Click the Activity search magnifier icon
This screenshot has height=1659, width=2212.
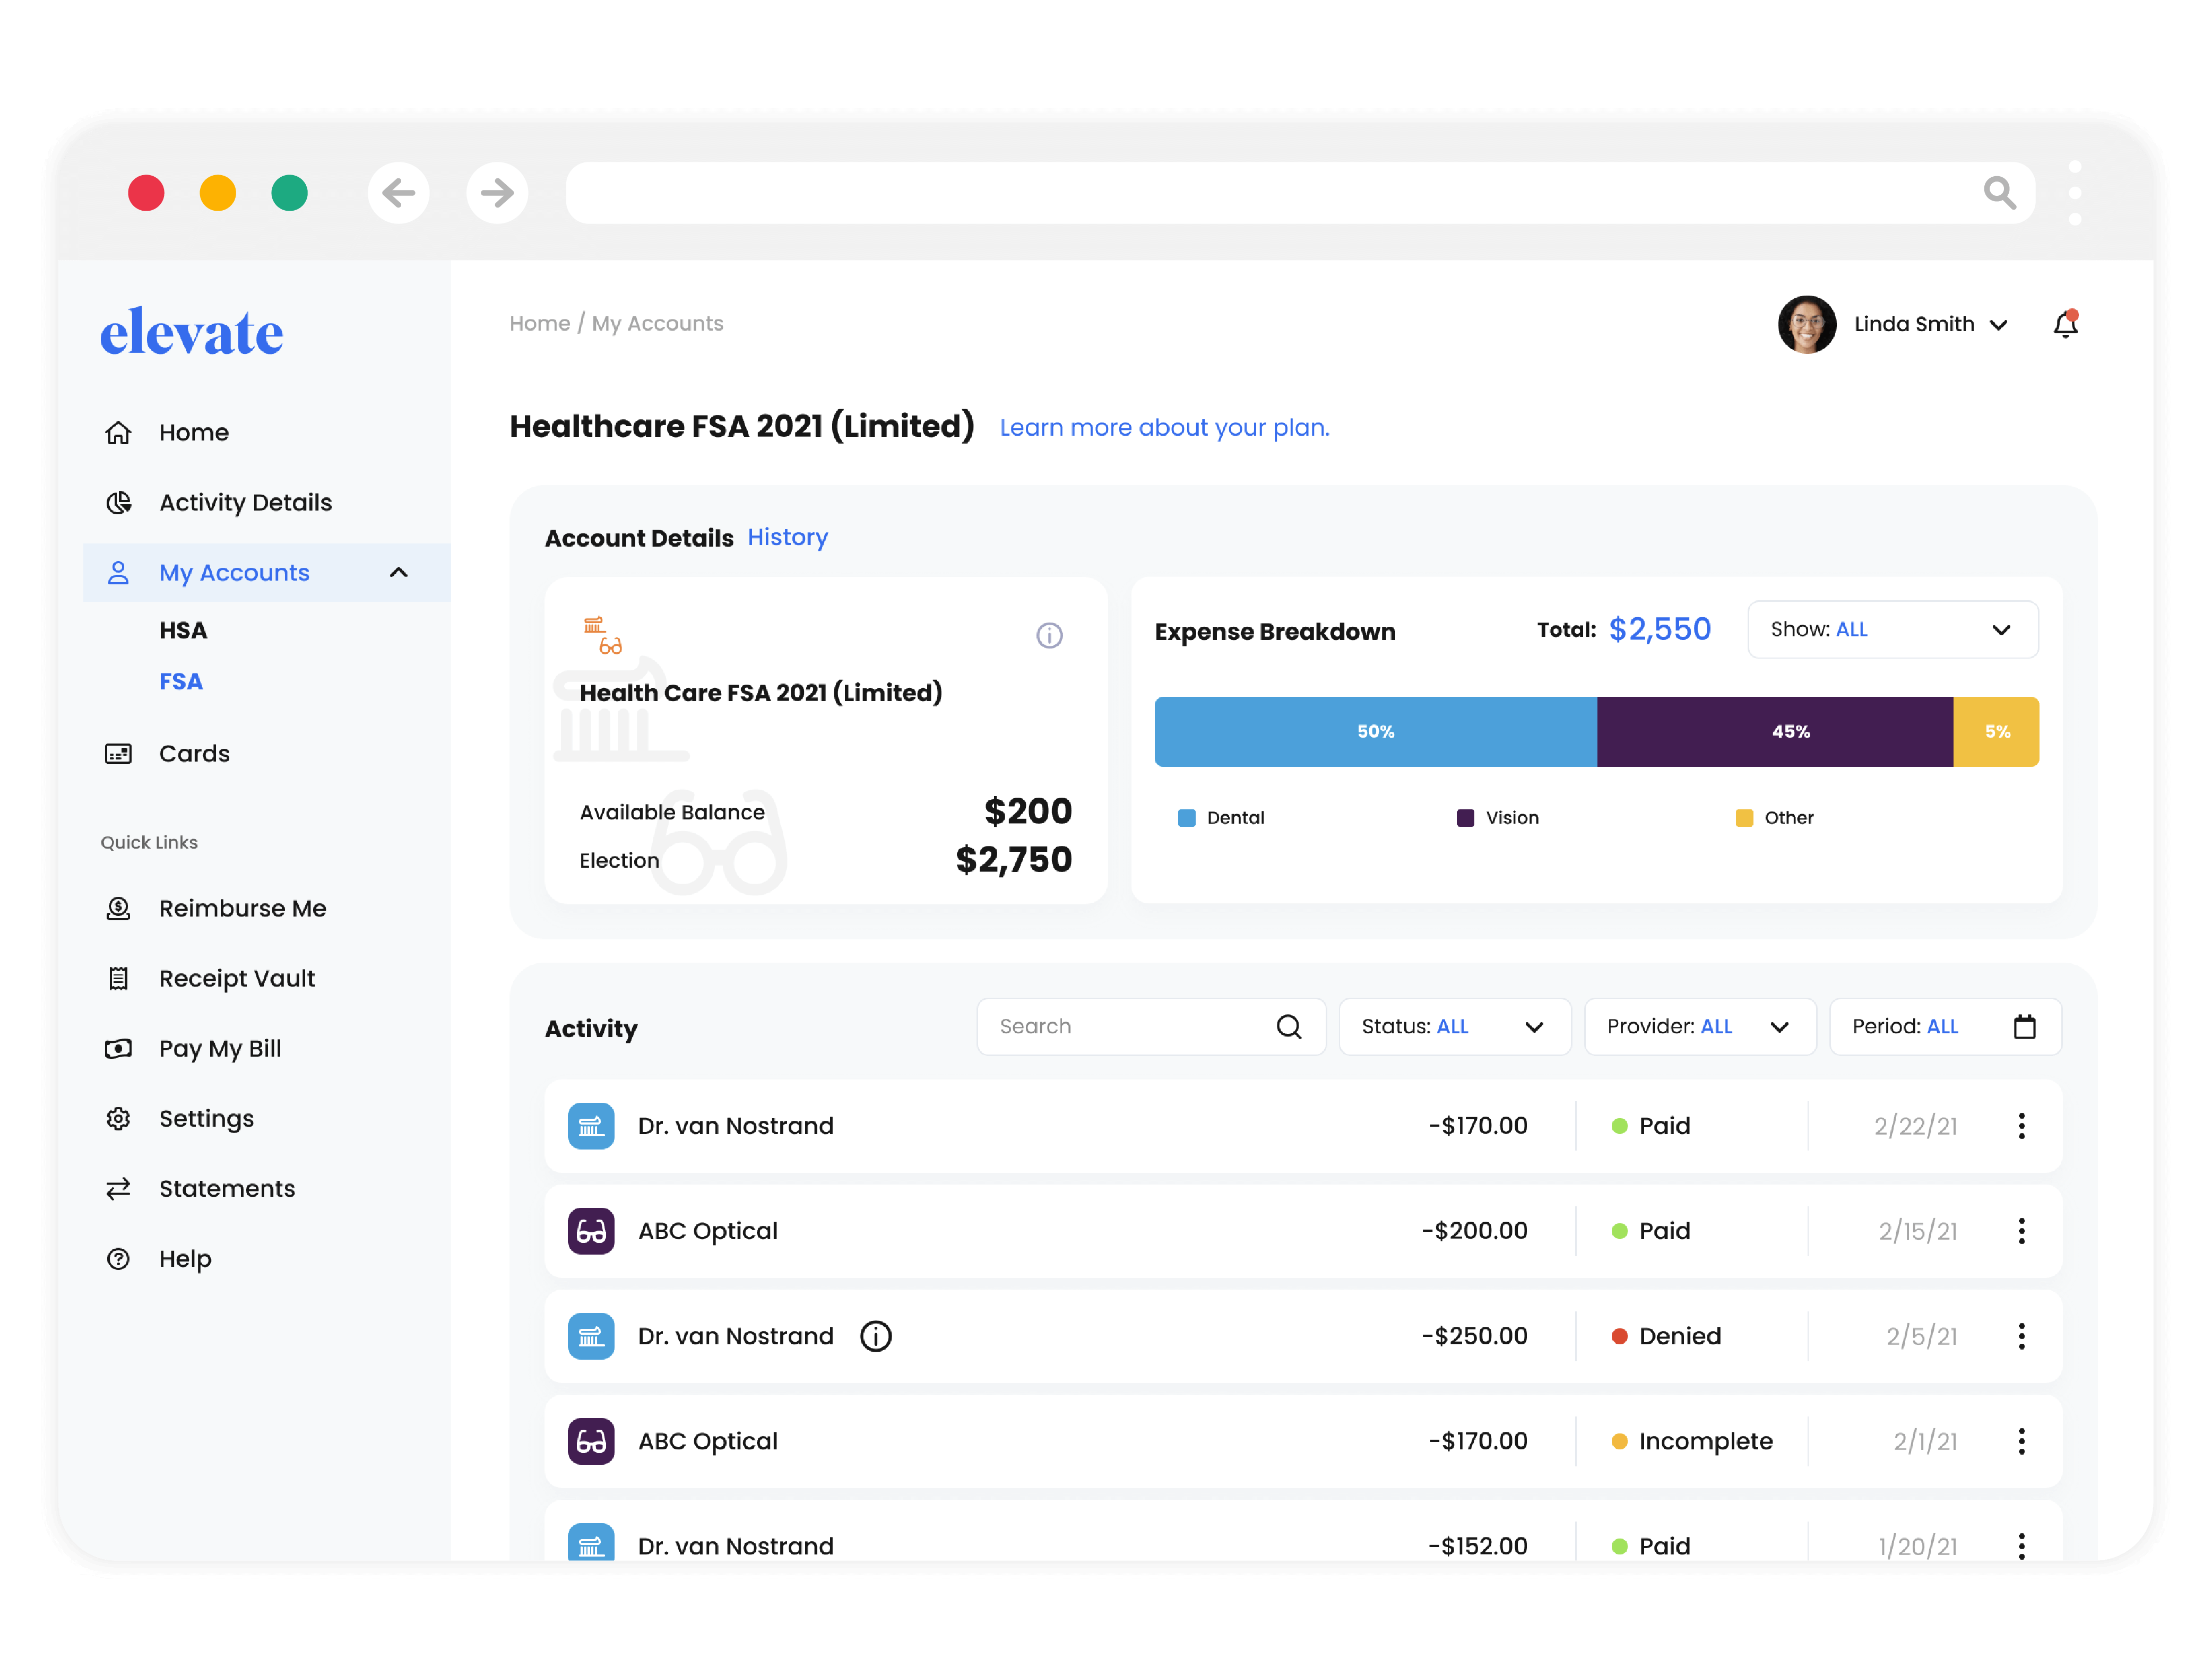tap(1289, 1027)
